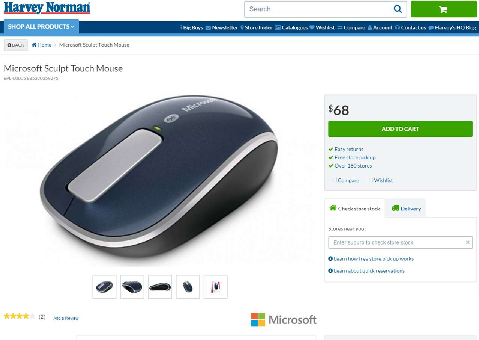Select the Check store stock tab
Viewport: 479px width, 340px height.
coord(354,208)
